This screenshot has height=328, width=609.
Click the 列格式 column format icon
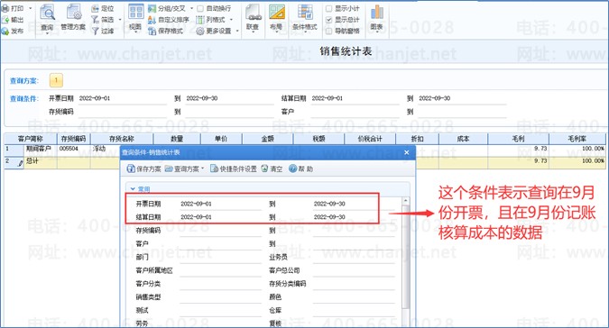[200, 20]
